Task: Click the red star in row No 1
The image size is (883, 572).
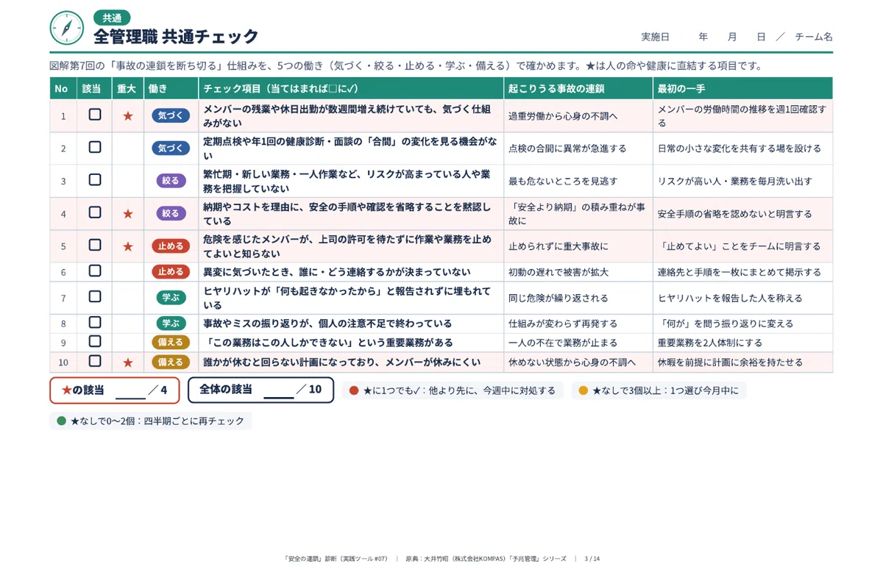Action: tap(128, 115)
